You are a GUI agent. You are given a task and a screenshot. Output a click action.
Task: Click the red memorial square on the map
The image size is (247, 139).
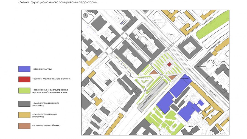169,64
